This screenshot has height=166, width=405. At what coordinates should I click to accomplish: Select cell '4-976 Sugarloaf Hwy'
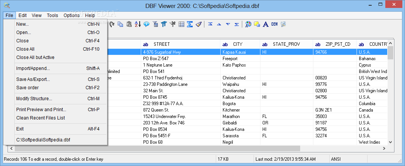coord(181,52)
